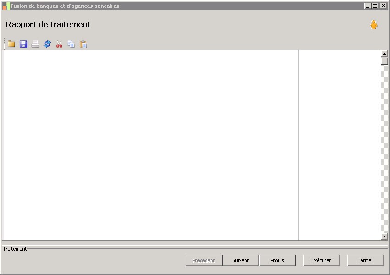Run the process with Exécuter
The height and width of the screenshot is (275, 390).
point(321,260)
